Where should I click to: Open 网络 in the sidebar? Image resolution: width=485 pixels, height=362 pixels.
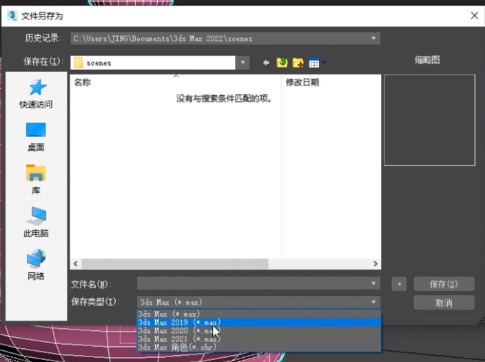pyautogui.click(x=36, y=265)
